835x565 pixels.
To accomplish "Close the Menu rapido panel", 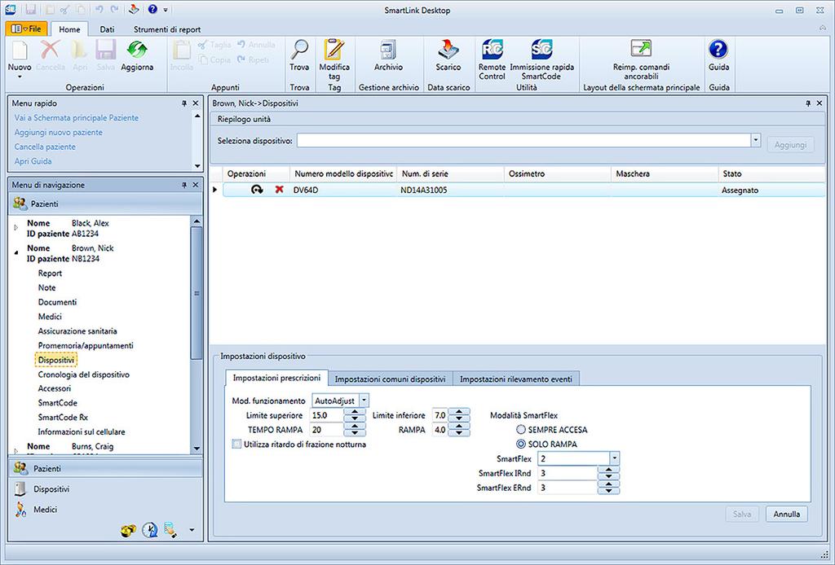I will click(196, 103).
